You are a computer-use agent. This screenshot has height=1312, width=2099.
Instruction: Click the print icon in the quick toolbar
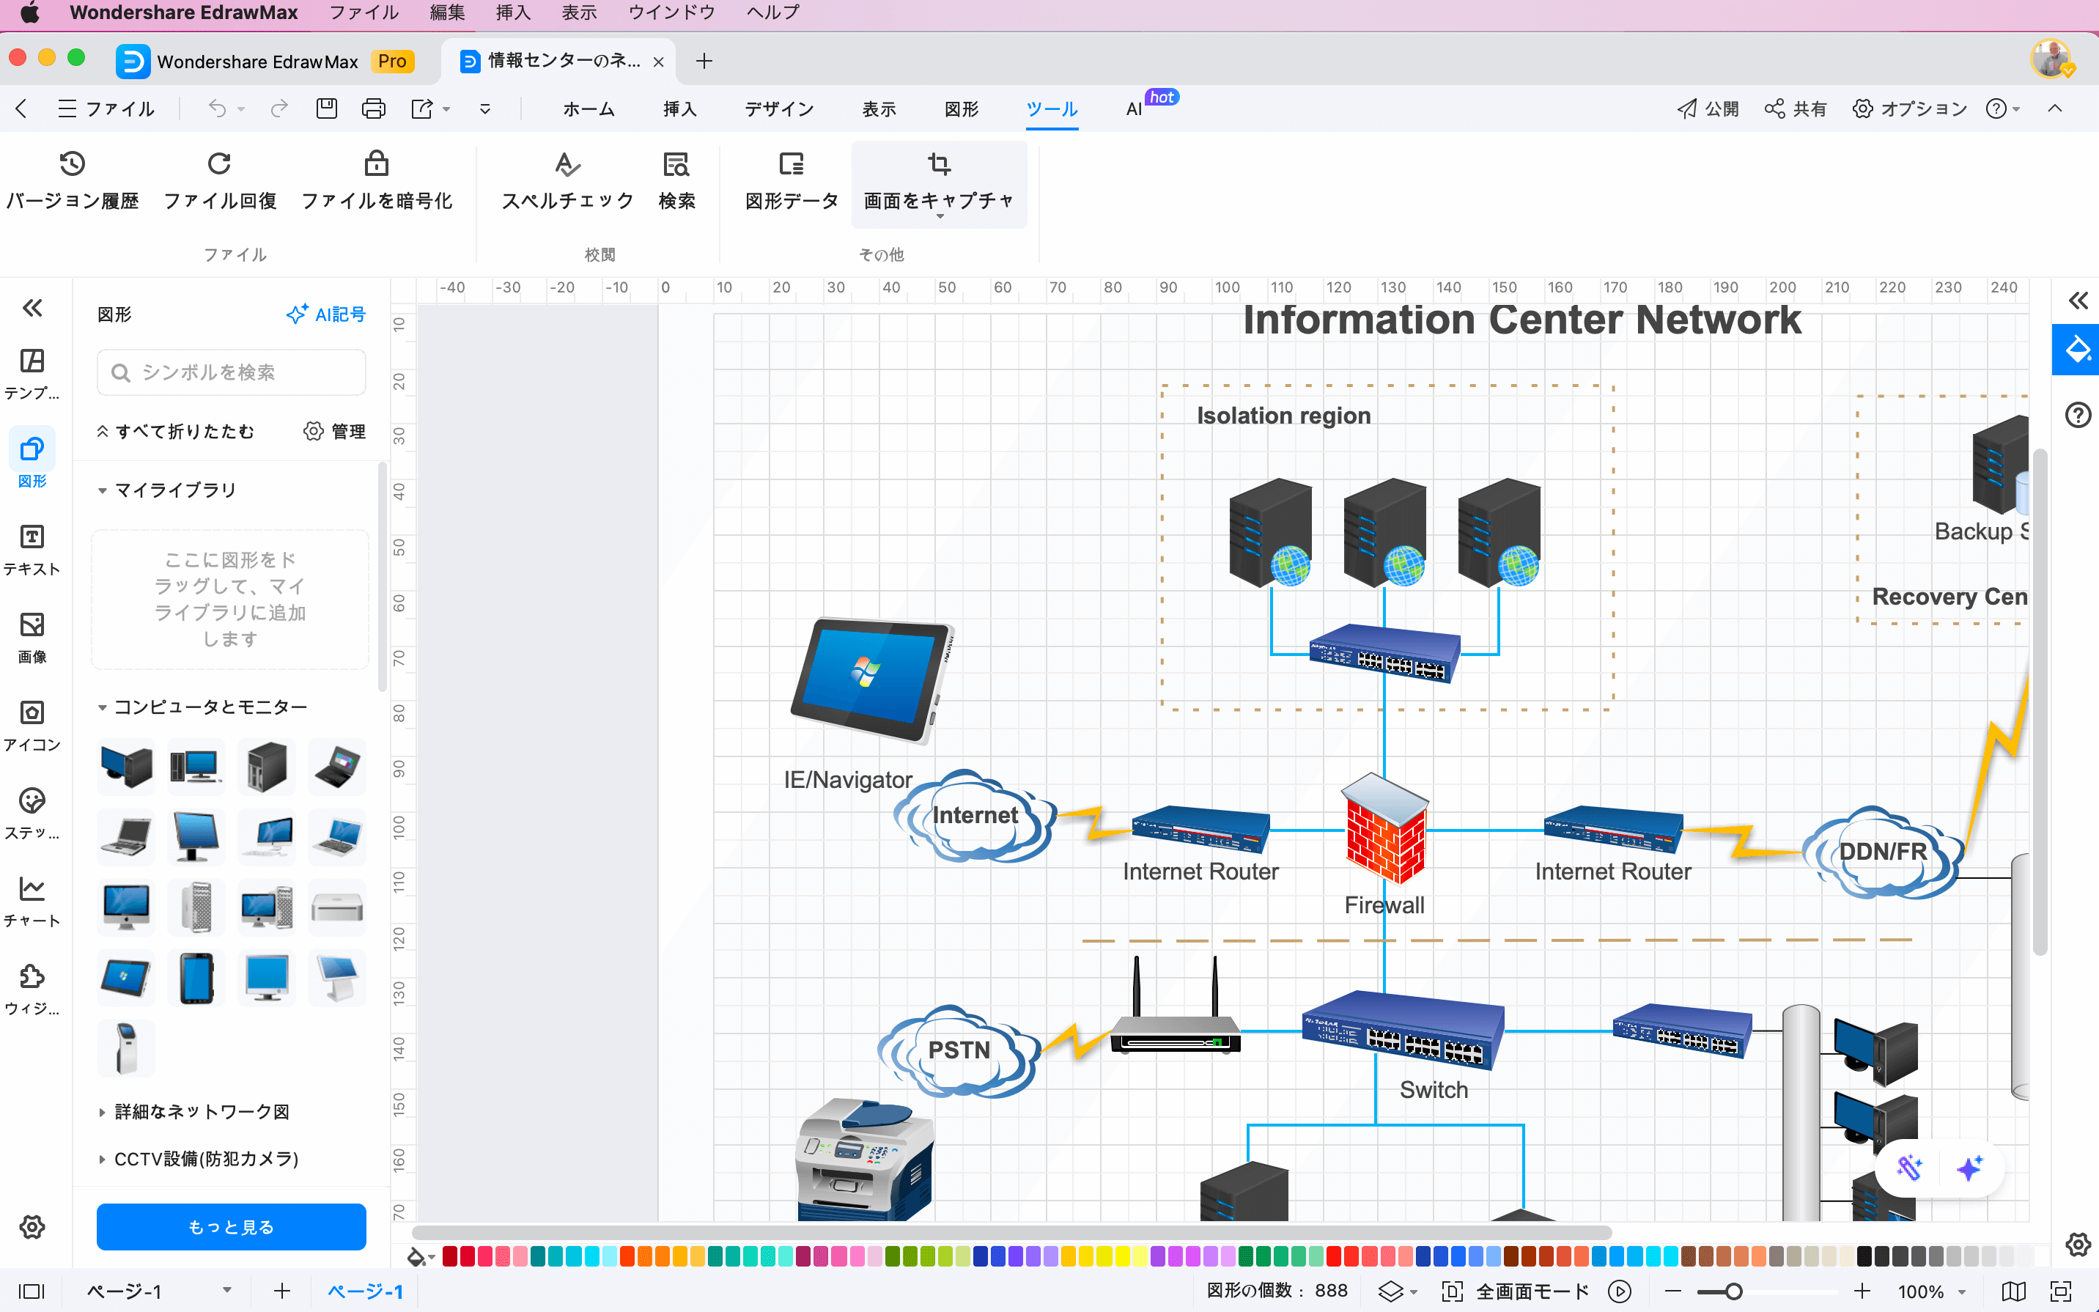373,108
